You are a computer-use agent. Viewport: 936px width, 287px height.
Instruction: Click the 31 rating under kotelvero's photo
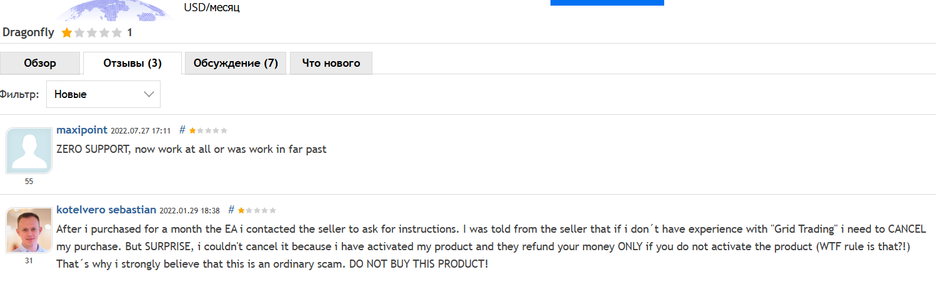click(29, 261)
